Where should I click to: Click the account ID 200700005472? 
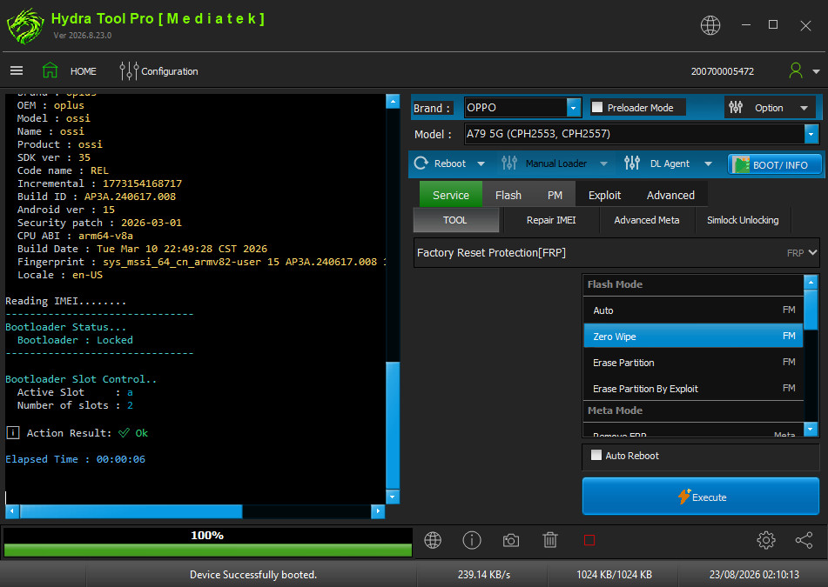click(722, 71)
